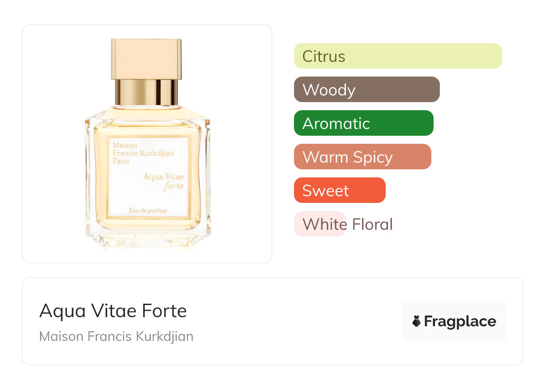Click the gold collar on the bottle neck
Screen dimensions: 545x387
pyautogui.click(x=146, y=92)
